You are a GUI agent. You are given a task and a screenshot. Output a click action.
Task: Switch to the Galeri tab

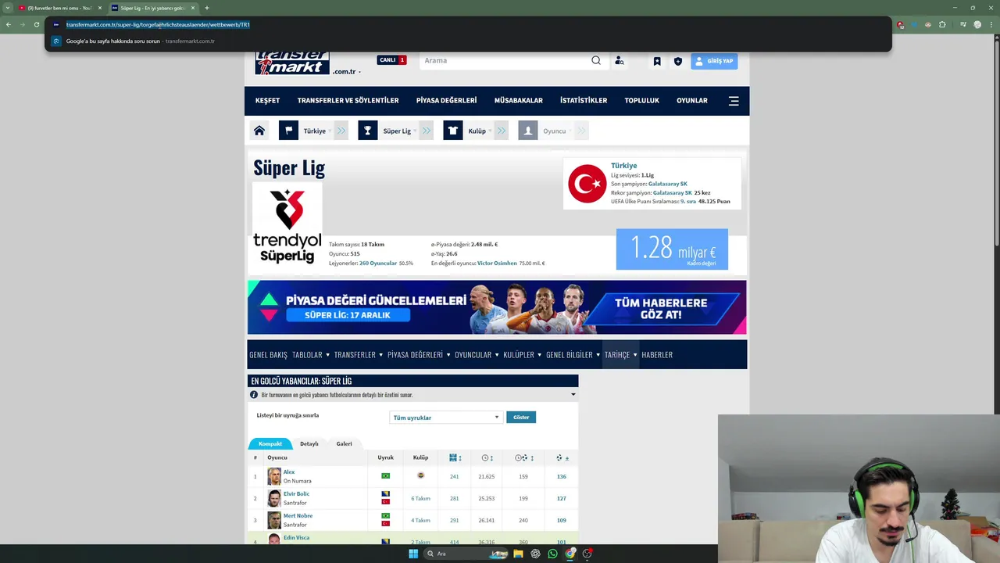344,443
